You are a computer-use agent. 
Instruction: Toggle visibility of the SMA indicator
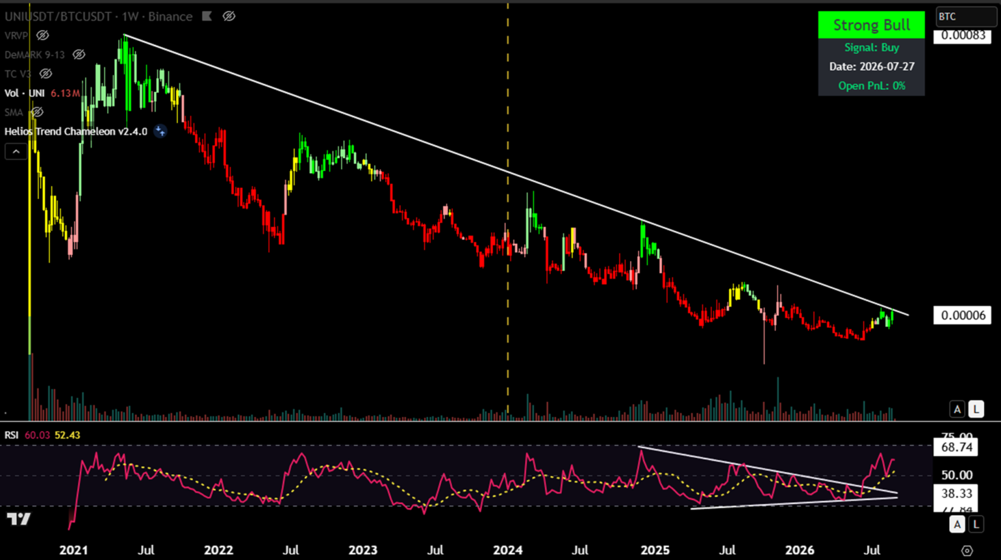tap(38, 112)
